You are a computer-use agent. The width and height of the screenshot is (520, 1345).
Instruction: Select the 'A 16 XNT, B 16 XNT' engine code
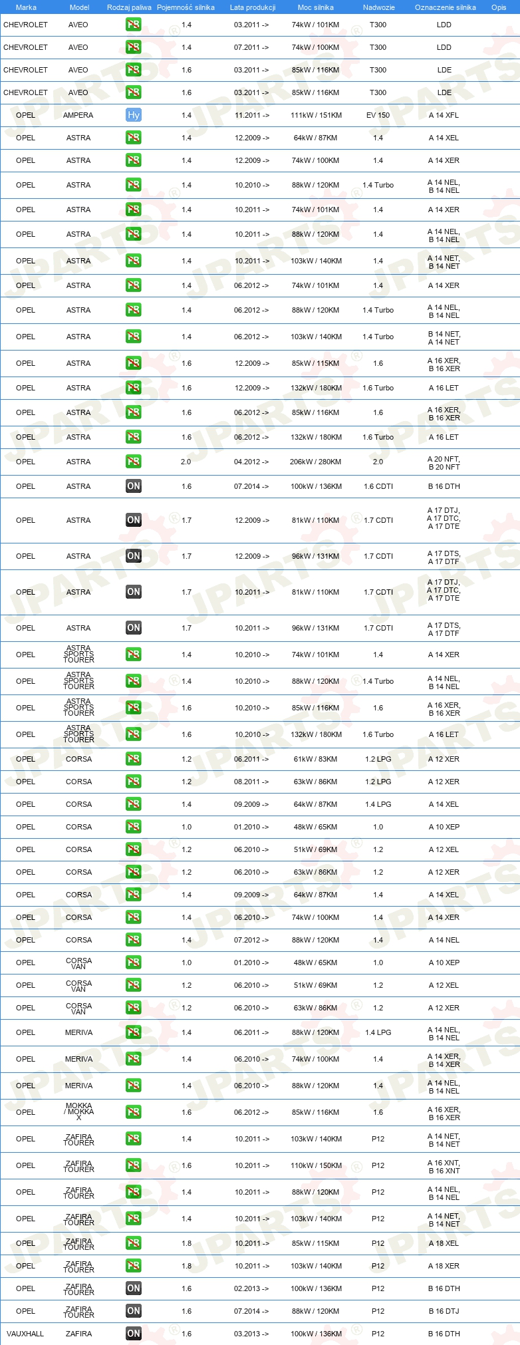[x=444, y=1167]
